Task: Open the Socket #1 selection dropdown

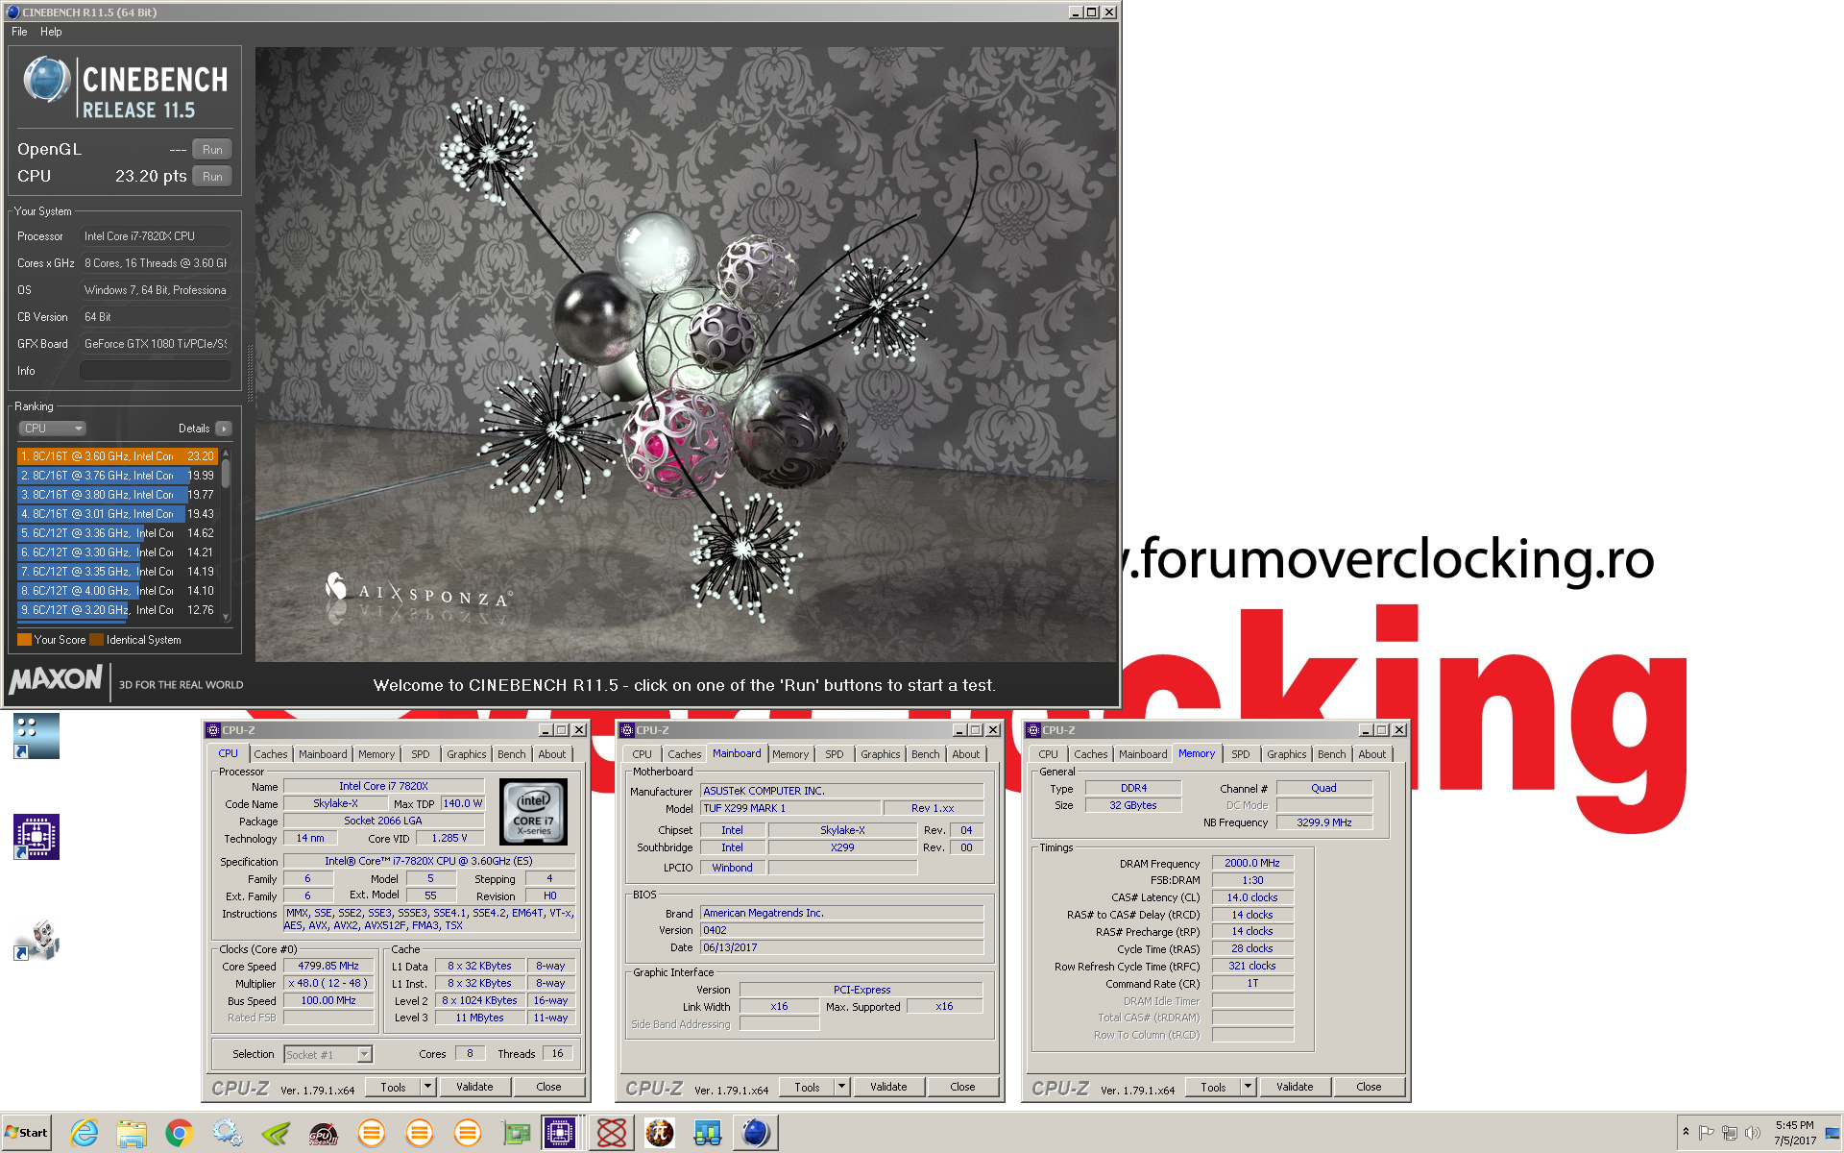Action: (x=328, y=1055)
